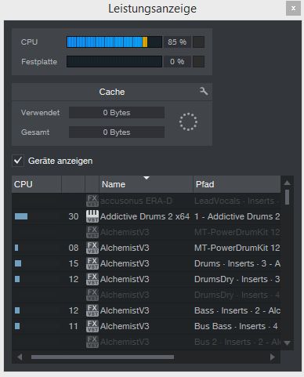Close the Leistungsanzeige window
Image resolution: width=304 pixels, height=377 pixels.
click(x=293, y=9)
